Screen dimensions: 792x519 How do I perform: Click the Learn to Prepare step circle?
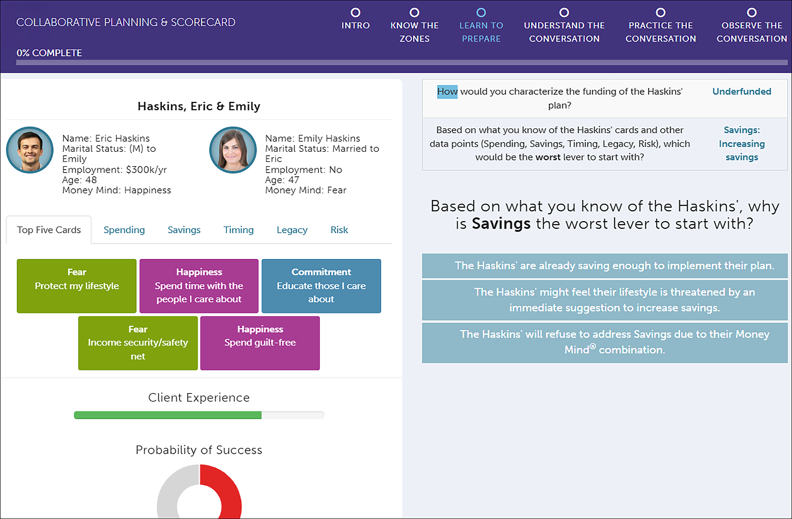tap(481, 12)
